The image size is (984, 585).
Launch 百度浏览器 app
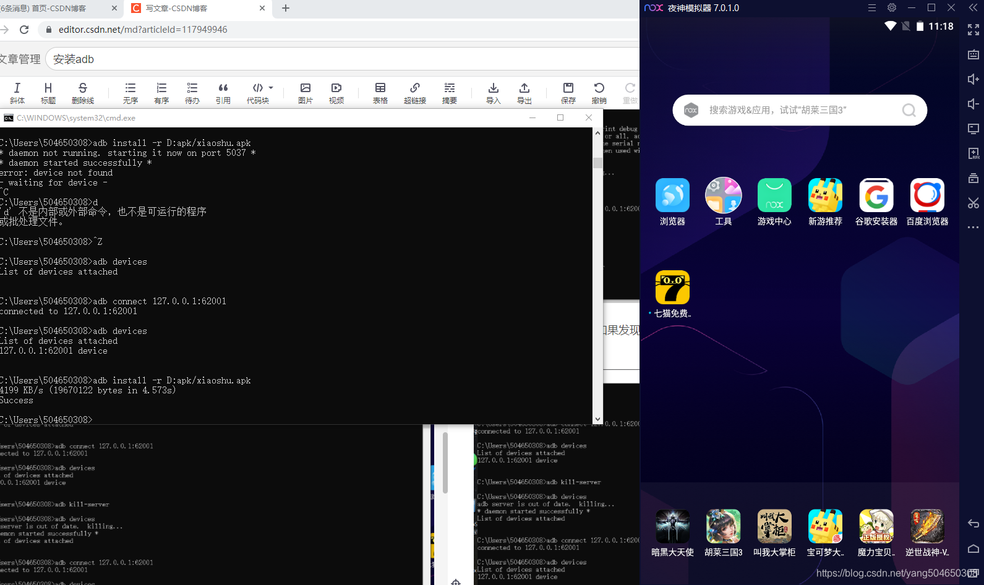point(927,202)
